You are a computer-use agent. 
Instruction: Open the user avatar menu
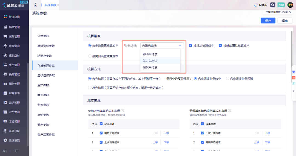point(290,5)
